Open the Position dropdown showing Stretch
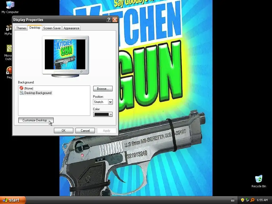272x204 pixels. [x=103, y=102]
